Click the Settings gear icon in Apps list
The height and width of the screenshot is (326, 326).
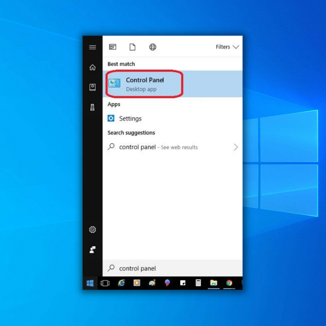111,118
